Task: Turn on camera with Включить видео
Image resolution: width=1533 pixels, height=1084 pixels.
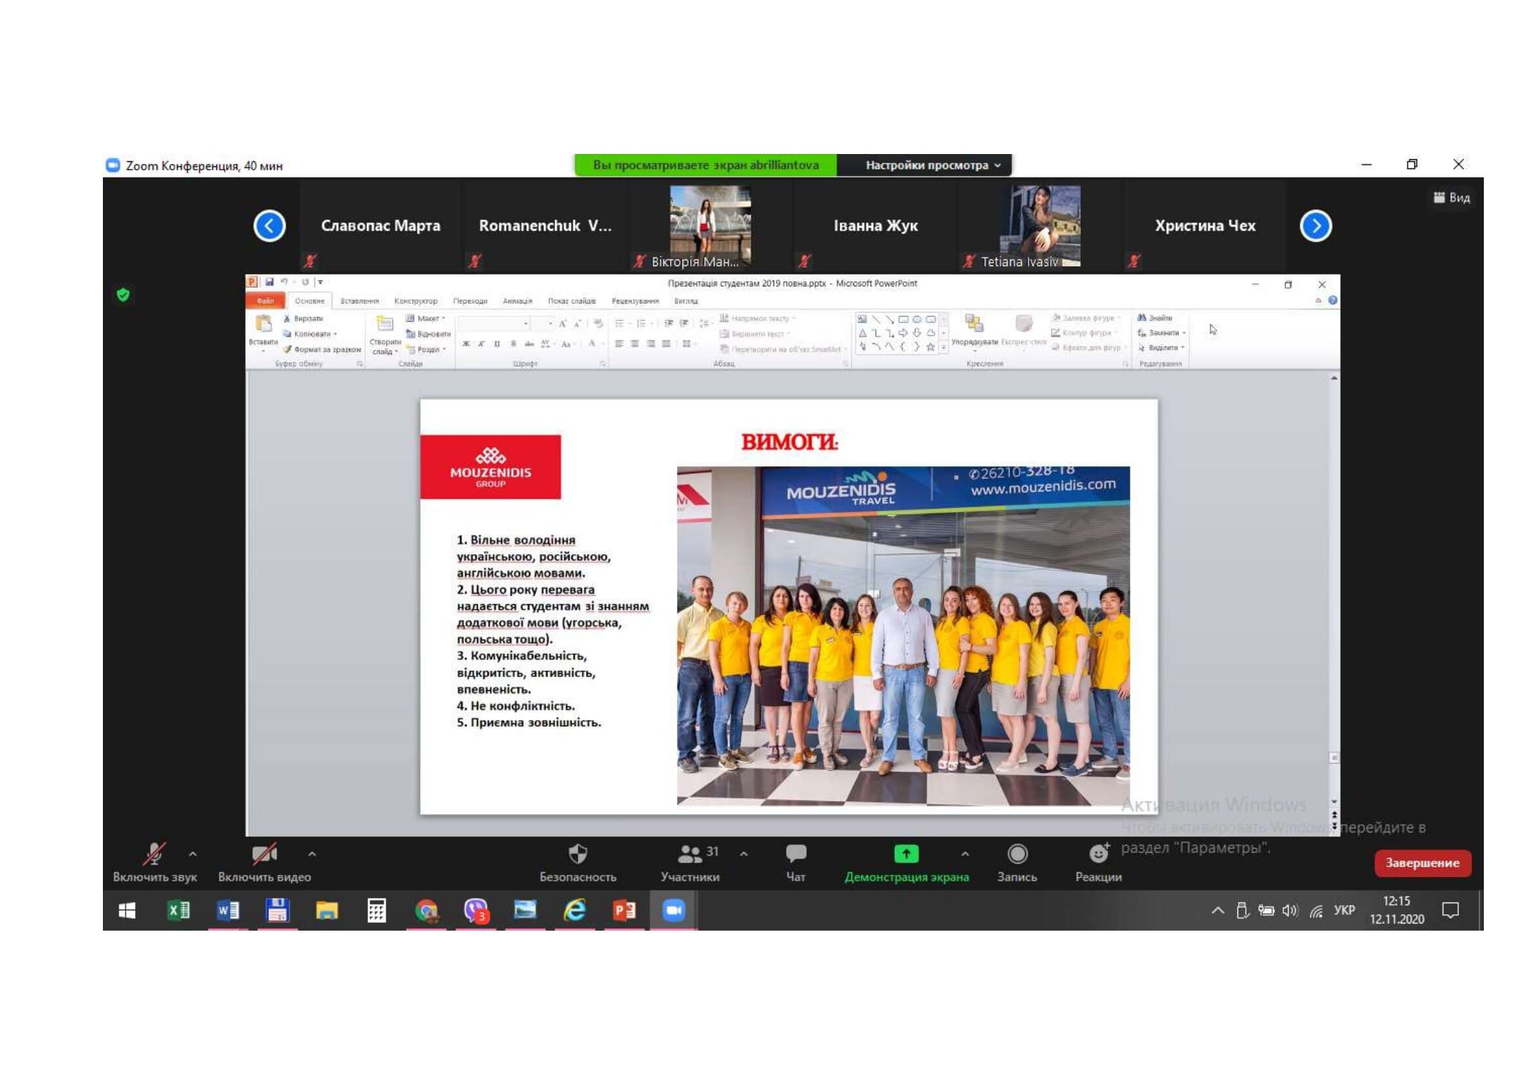Action: coord(264,863)
